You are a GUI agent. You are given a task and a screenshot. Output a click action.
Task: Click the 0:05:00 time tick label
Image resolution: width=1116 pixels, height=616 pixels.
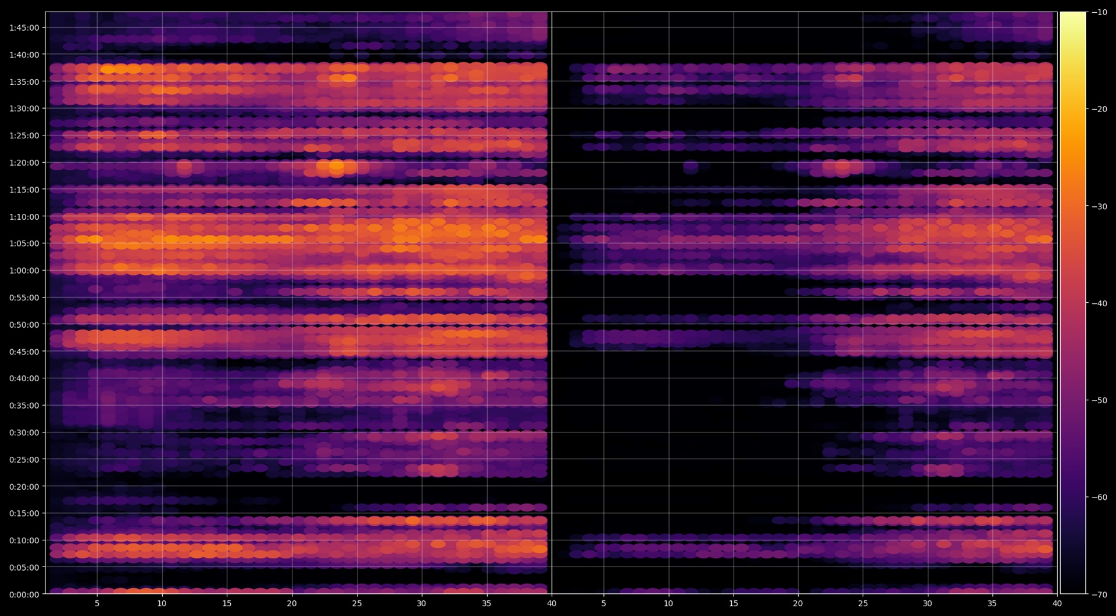point(24,567)
